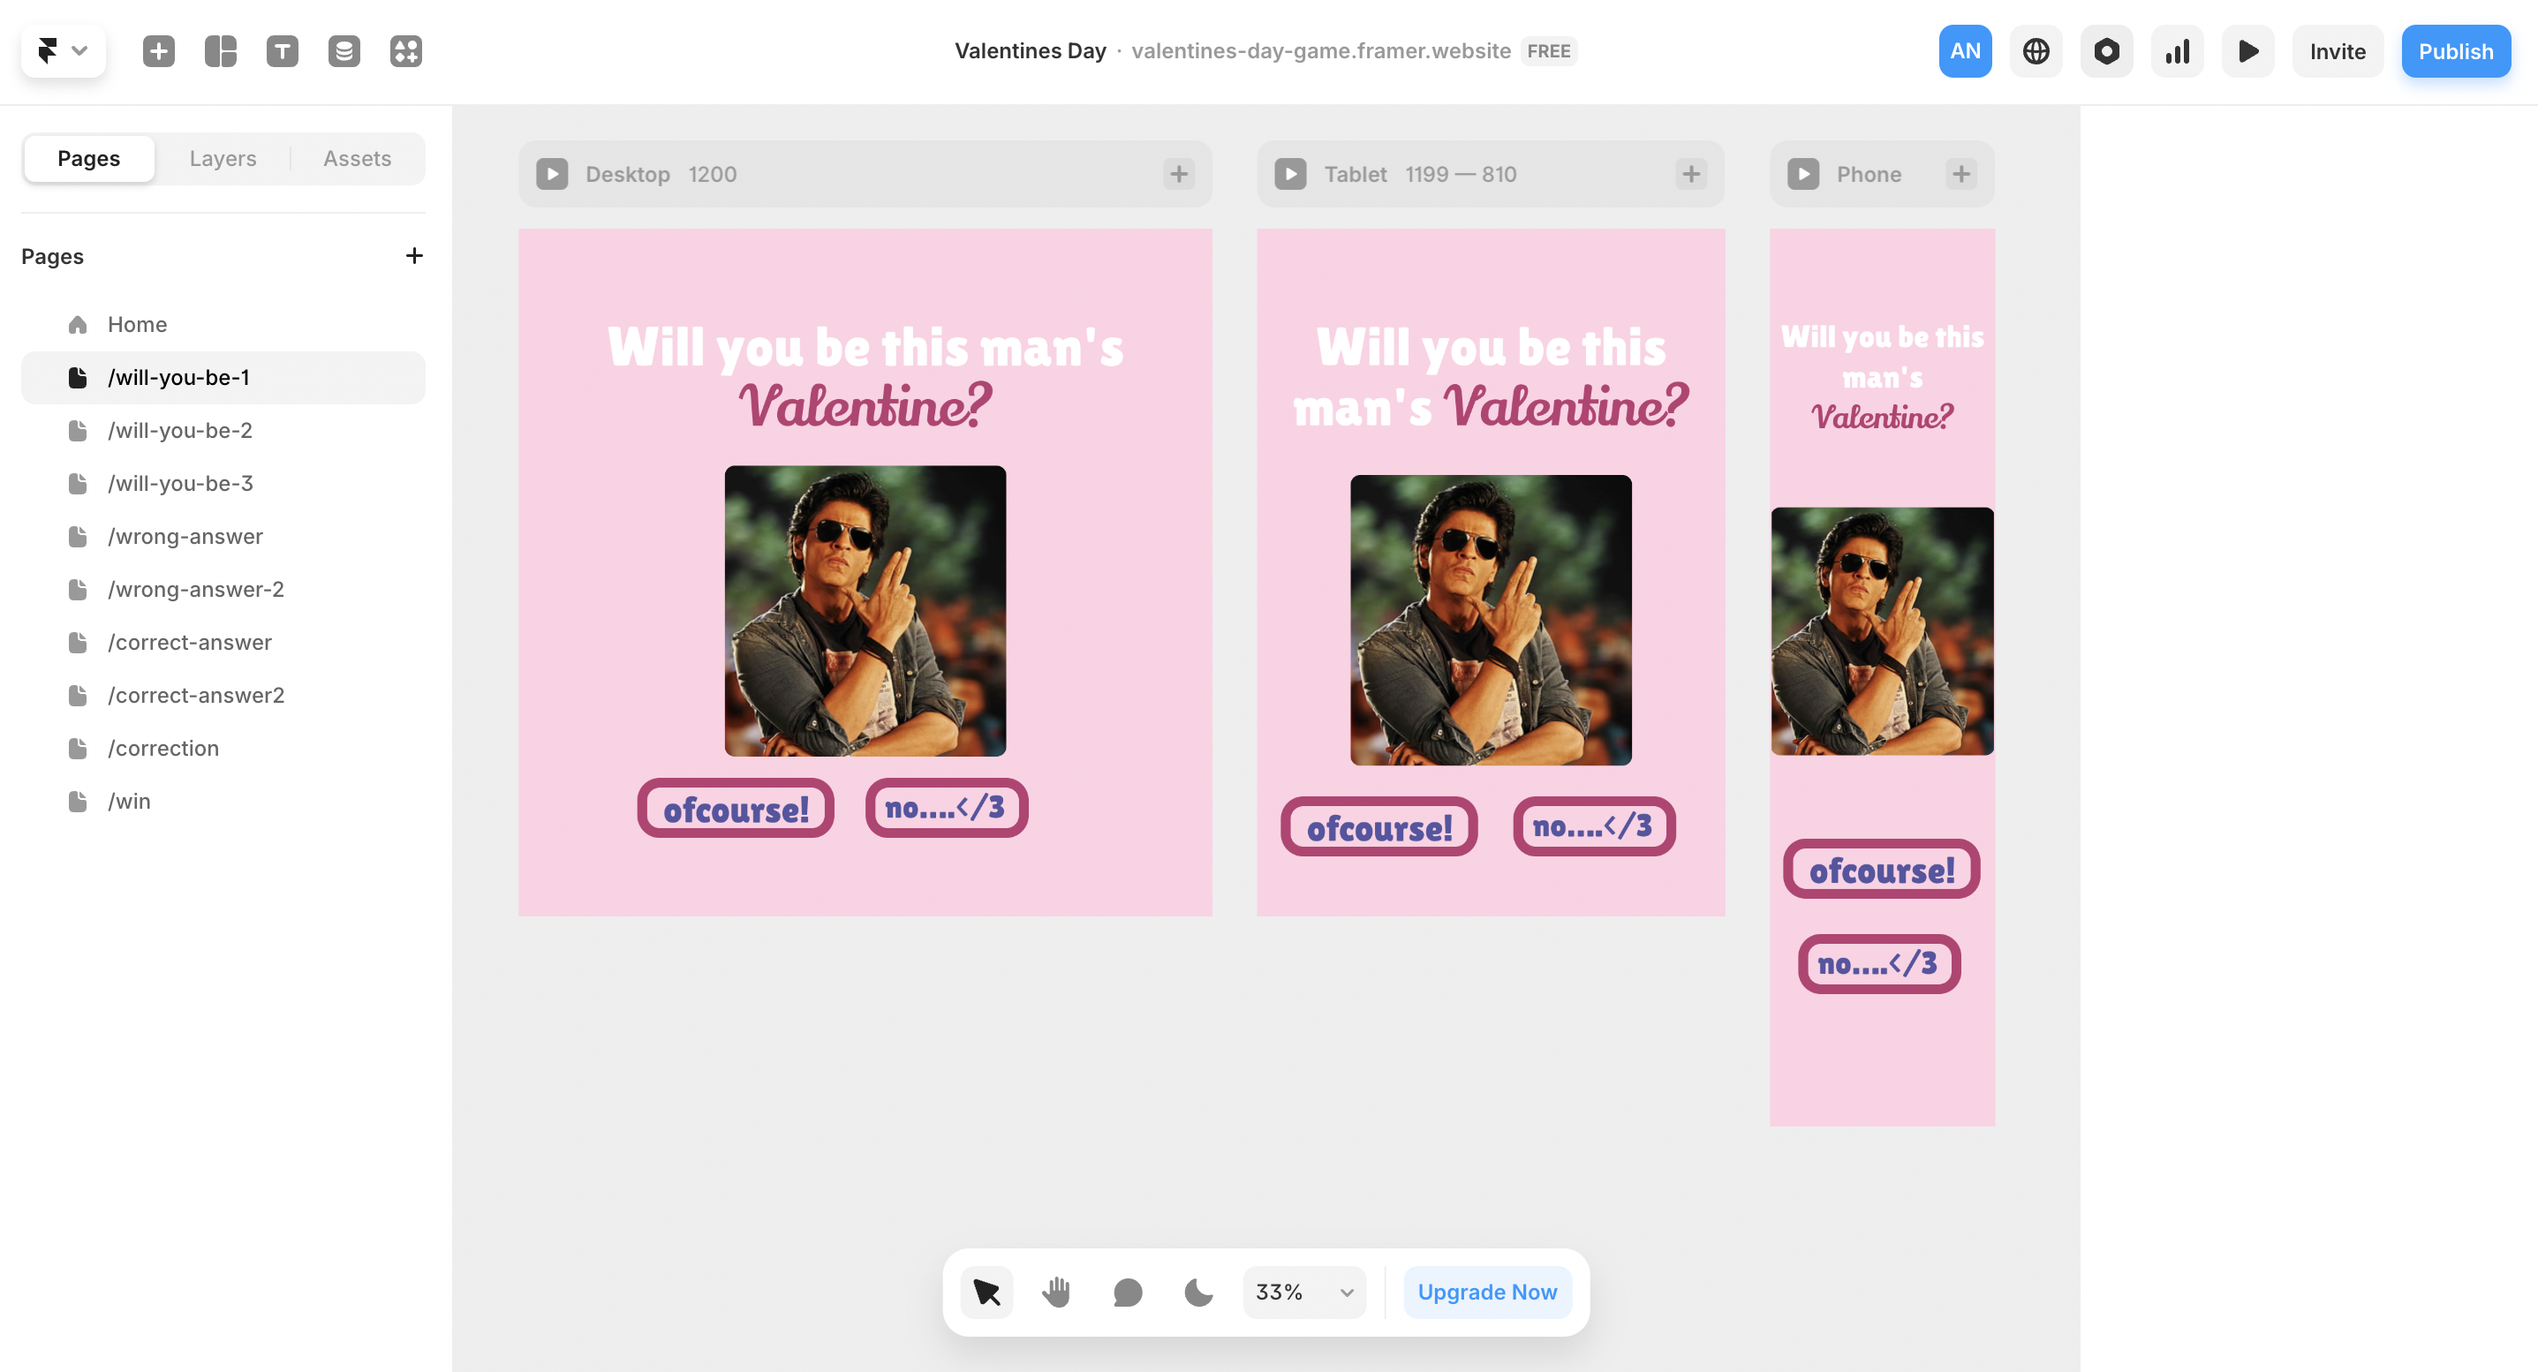
Task: Select the /will-you-be-3 page
Action: pos(223,484)
